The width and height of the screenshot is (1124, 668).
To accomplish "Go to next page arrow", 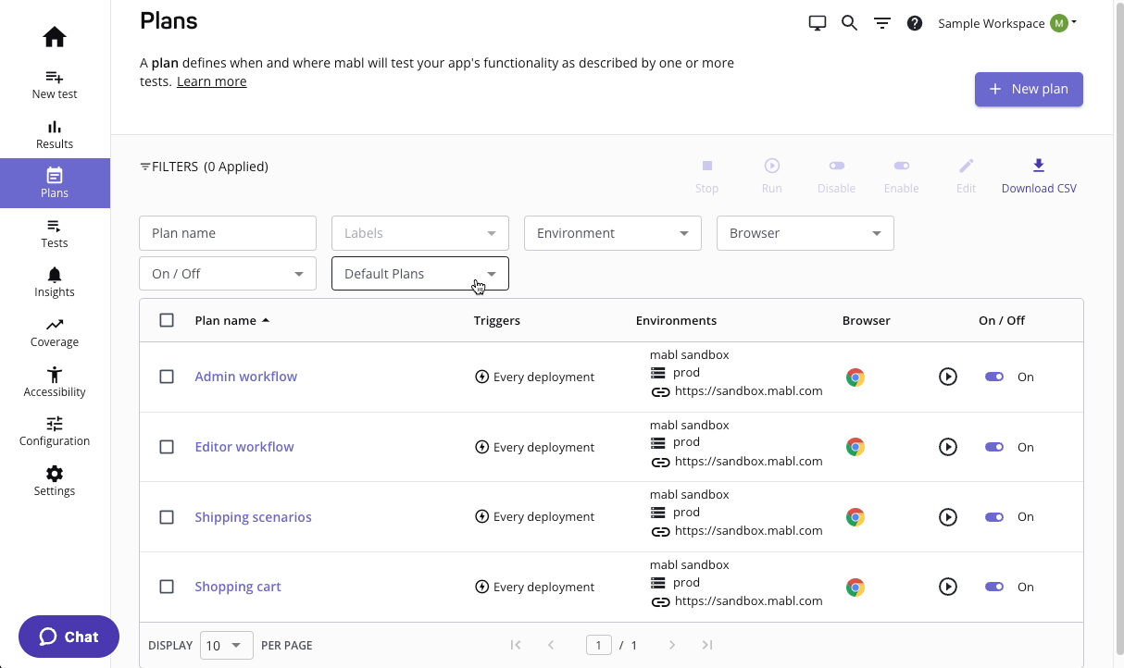I will [672, 645].
